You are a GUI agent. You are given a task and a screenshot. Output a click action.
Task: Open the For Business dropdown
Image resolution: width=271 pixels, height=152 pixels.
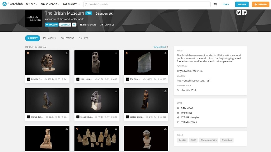point(71,4)
